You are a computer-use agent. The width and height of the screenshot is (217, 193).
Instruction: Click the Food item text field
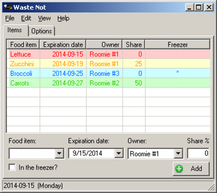[x=32, y=153]
